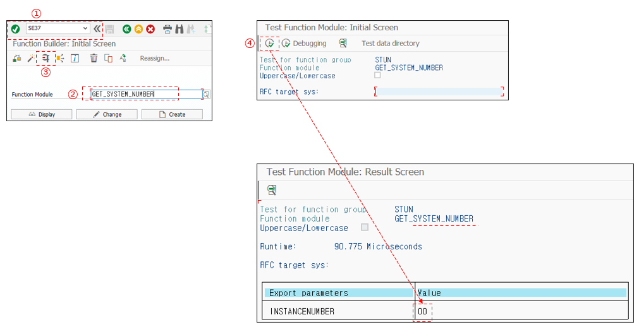Screen dimensions: 639x327
Task: Click the Rename A-B icon
Action: pos(123,58)
